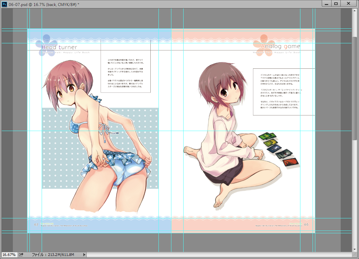Click the vertical scrollbar up arrow
Viewport: 359px width, 259px height.
[354, 11]
